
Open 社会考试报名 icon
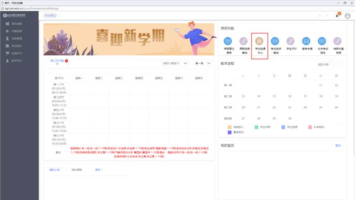click(x=322, y=42)
